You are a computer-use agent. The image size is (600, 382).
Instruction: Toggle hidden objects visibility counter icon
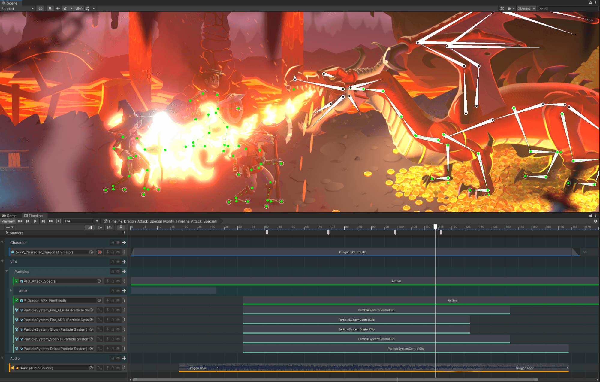pos(79,8)
